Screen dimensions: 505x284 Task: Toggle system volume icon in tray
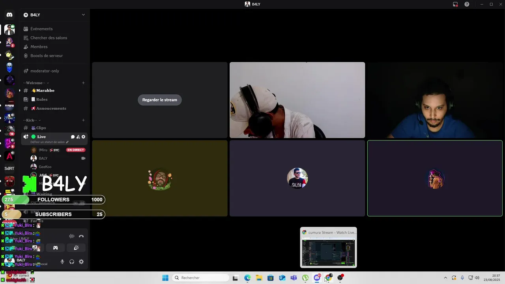[477, 278]
